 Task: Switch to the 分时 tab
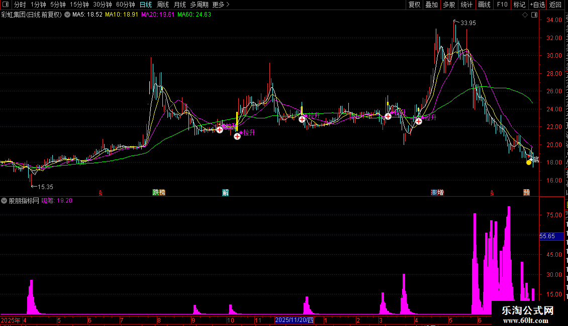pos(20,5)
